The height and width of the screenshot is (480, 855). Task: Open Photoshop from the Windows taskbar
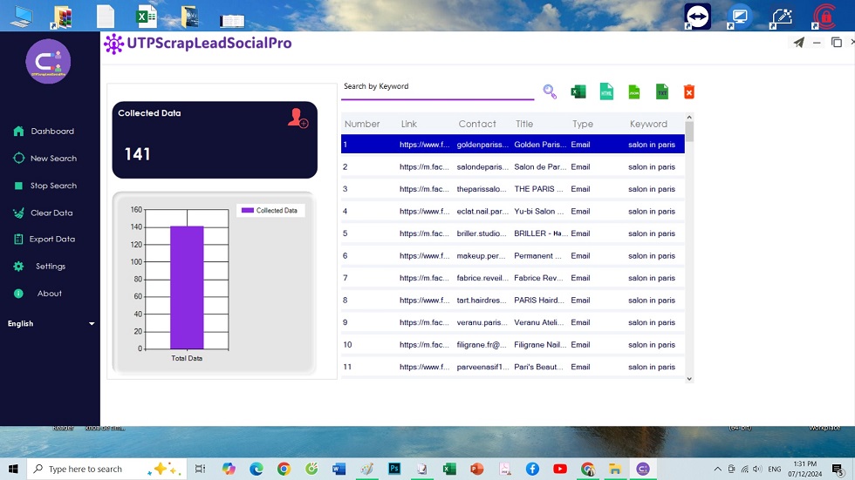394,469
